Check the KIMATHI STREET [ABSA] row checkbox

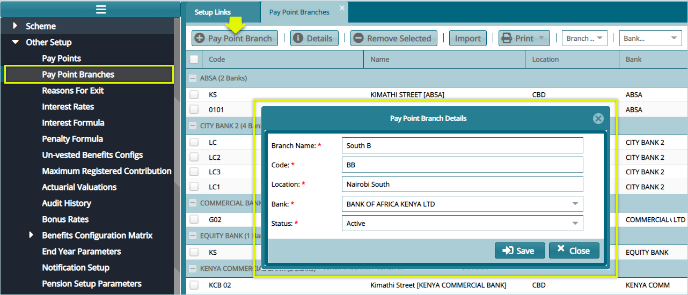click(x=194, y=95)
